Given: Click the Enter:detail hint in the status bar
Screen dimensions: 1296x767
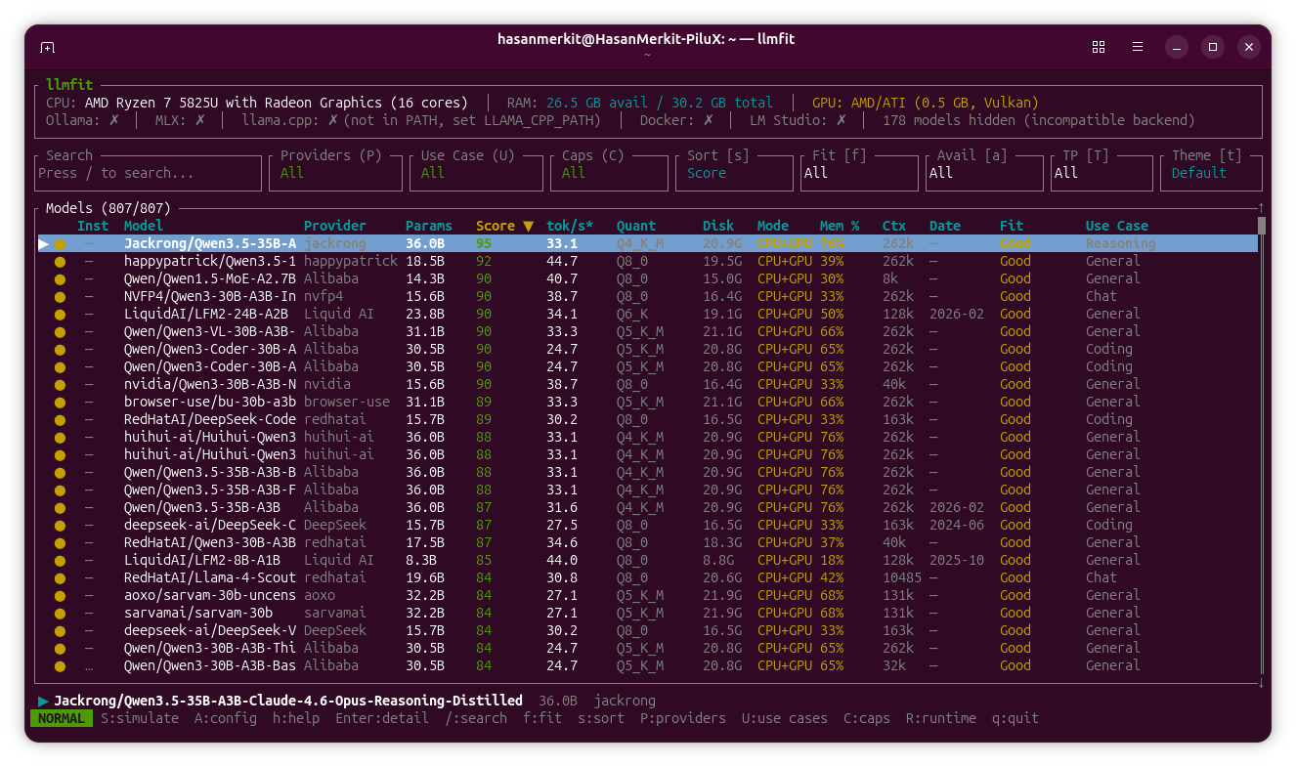Looking at the screenshot, I should [x=382, y=718].
